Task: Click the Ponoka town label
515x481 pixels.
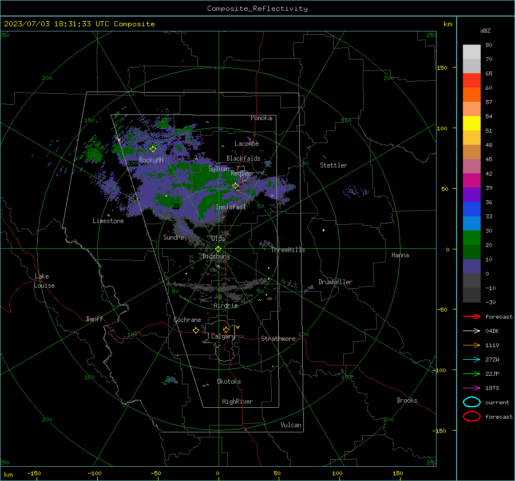Action: (261, 118)
